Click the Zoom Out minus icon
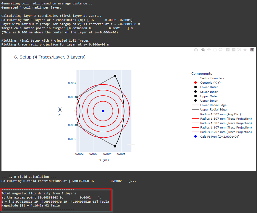This screenshot has width=257, height=213. click(x=234, y=50)
